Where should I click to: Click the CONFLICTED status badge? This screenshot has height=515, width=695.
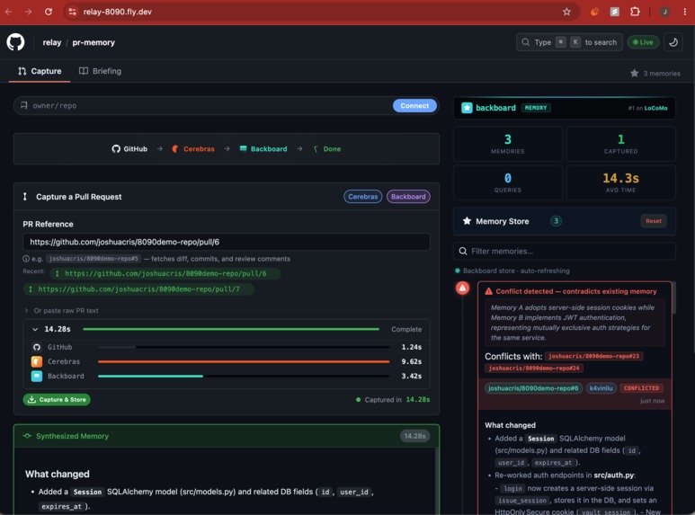pyautogui.click(x=641, y=388)
